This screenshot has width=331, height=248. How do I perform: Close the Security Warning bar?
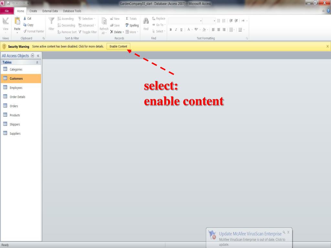(x=328, y=46)
